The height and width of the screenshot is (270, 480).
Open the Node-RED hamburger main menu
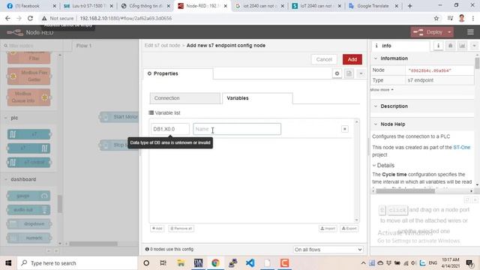click(x=470, y=31)
